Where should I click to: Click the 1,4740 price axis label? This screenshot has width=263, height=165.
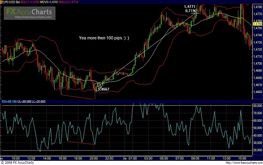[258, 35]
